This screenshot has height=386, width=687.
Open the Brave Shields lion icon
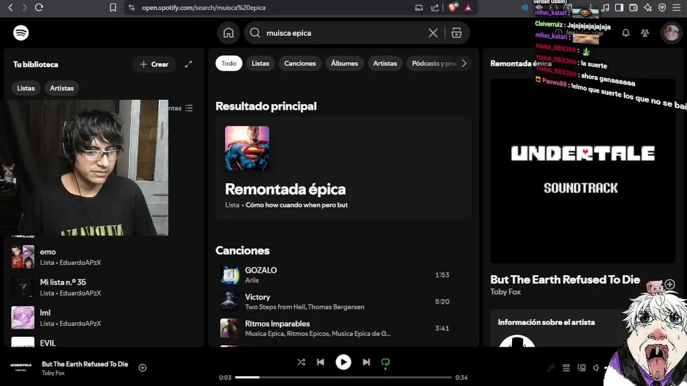pos(452,8)
